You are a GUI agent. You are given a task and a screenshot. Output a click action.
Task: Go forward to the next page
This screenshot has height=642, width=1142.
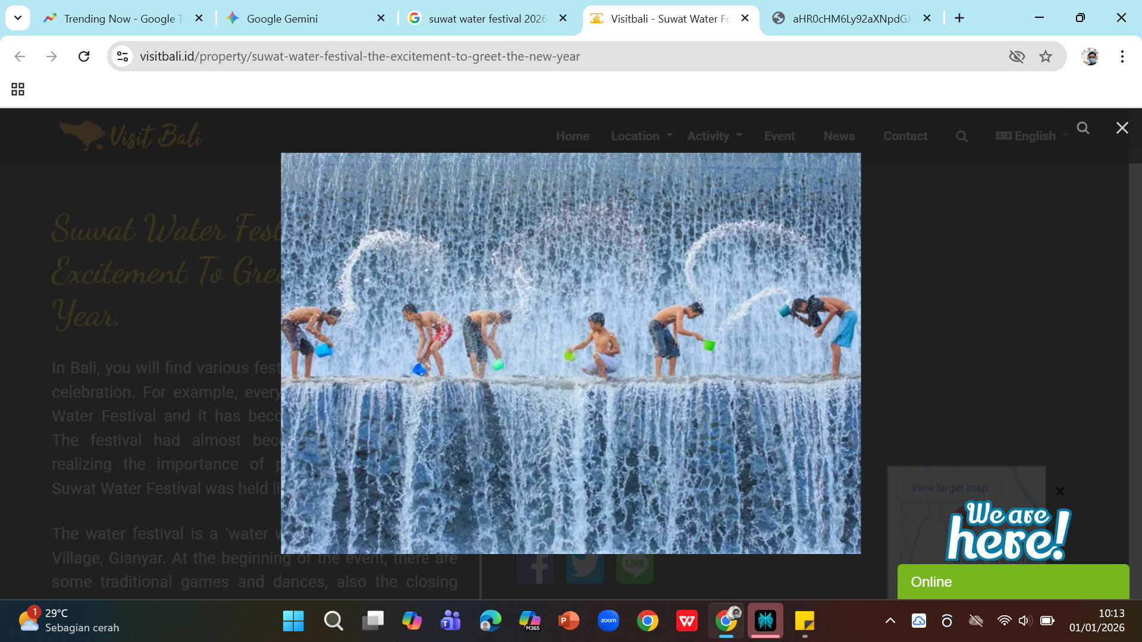point(52,56)
